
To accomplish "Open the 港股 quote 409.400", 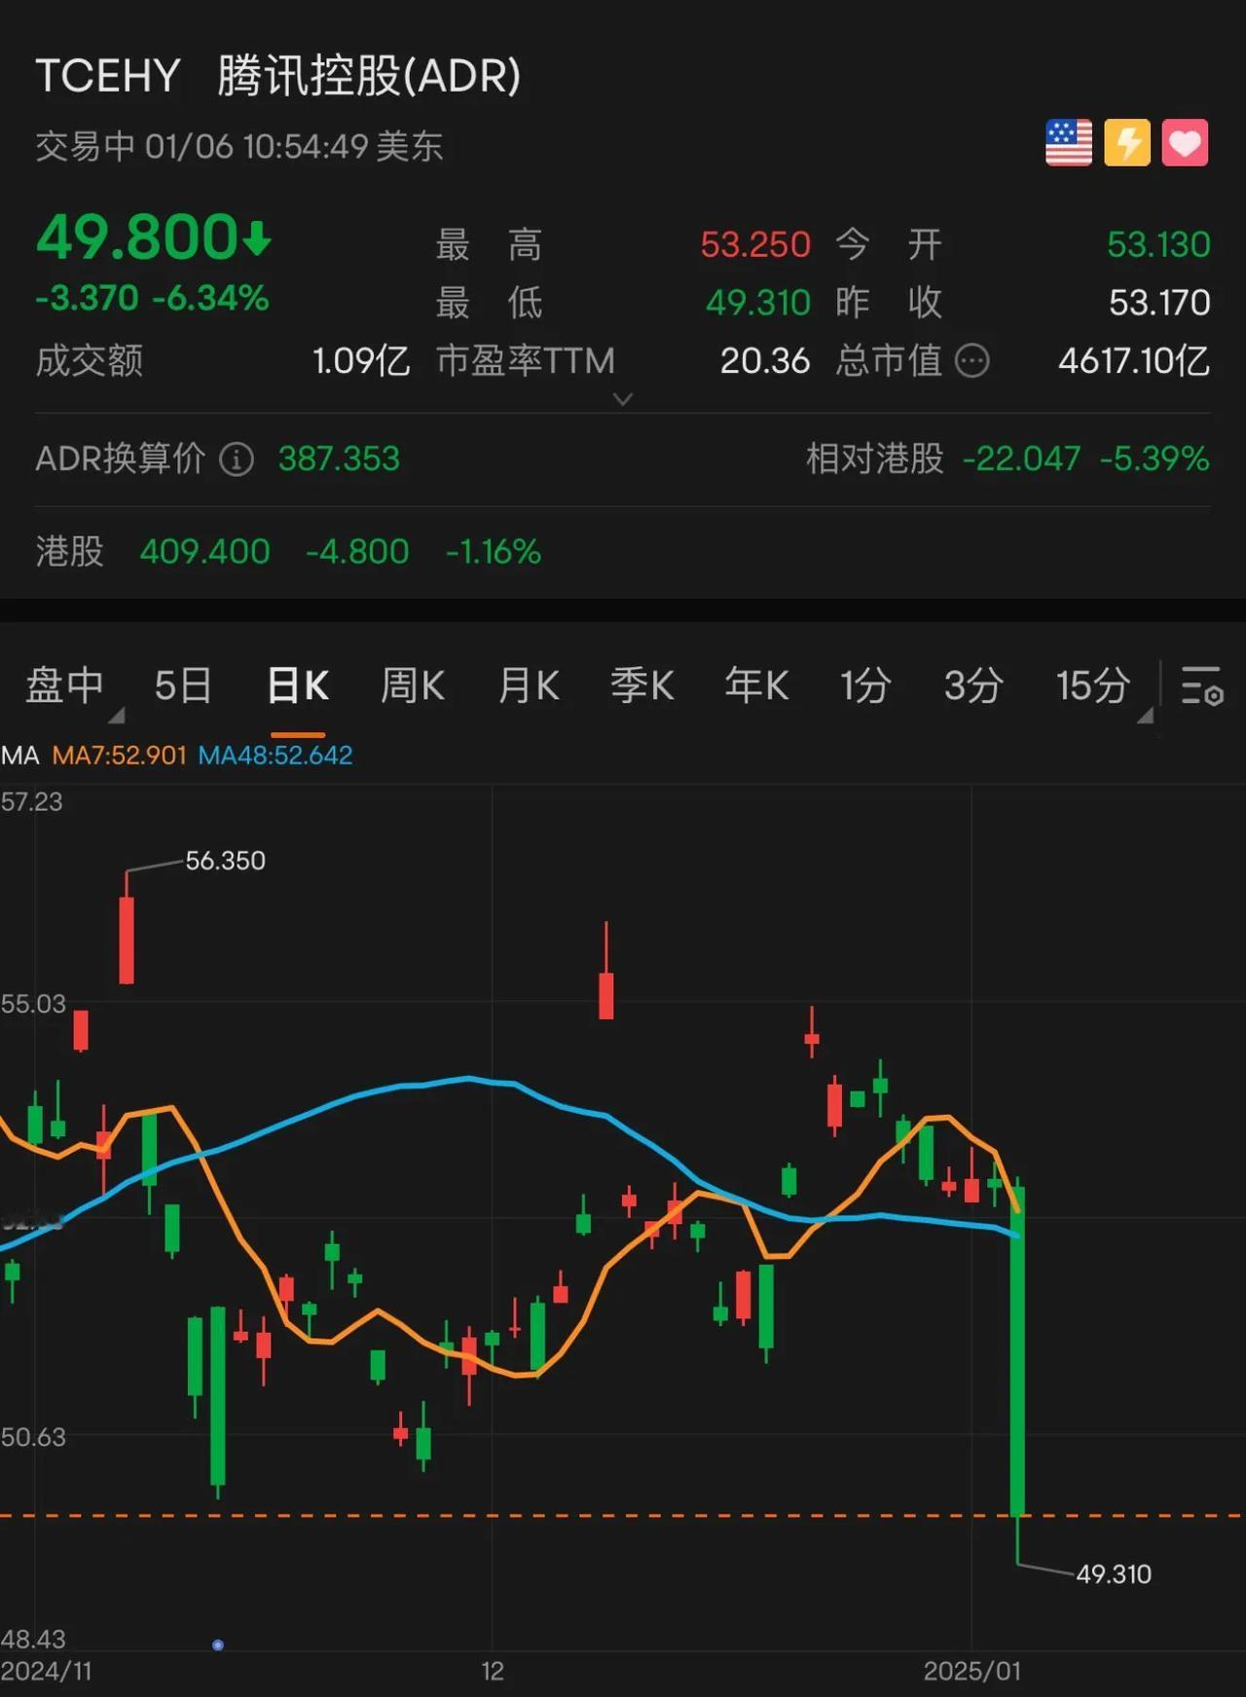I will (204, 552).
